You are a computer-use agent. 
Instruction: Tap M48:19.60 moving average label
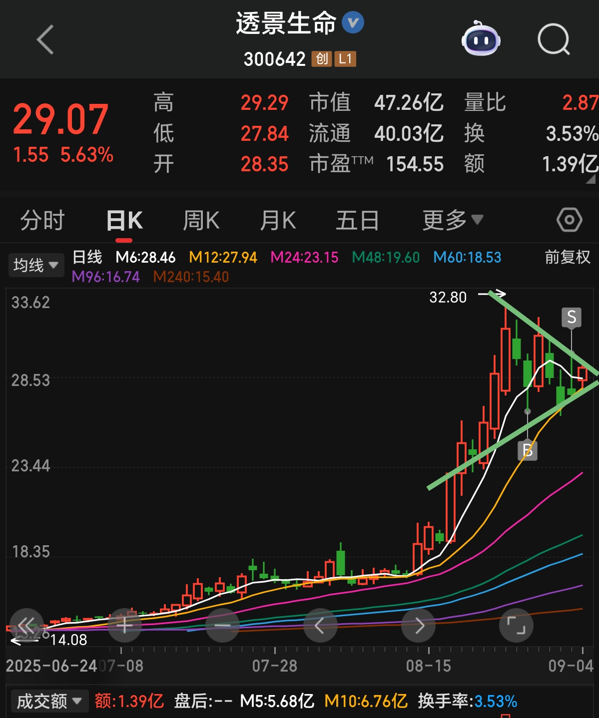[x=386, y=258]
